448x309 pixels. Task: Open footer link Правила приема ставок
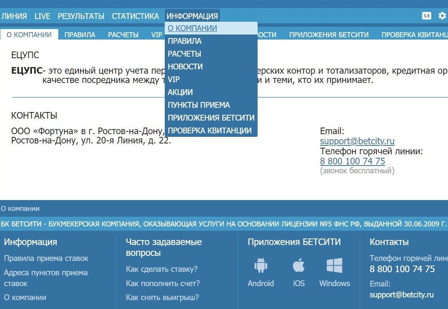(46, 258)
